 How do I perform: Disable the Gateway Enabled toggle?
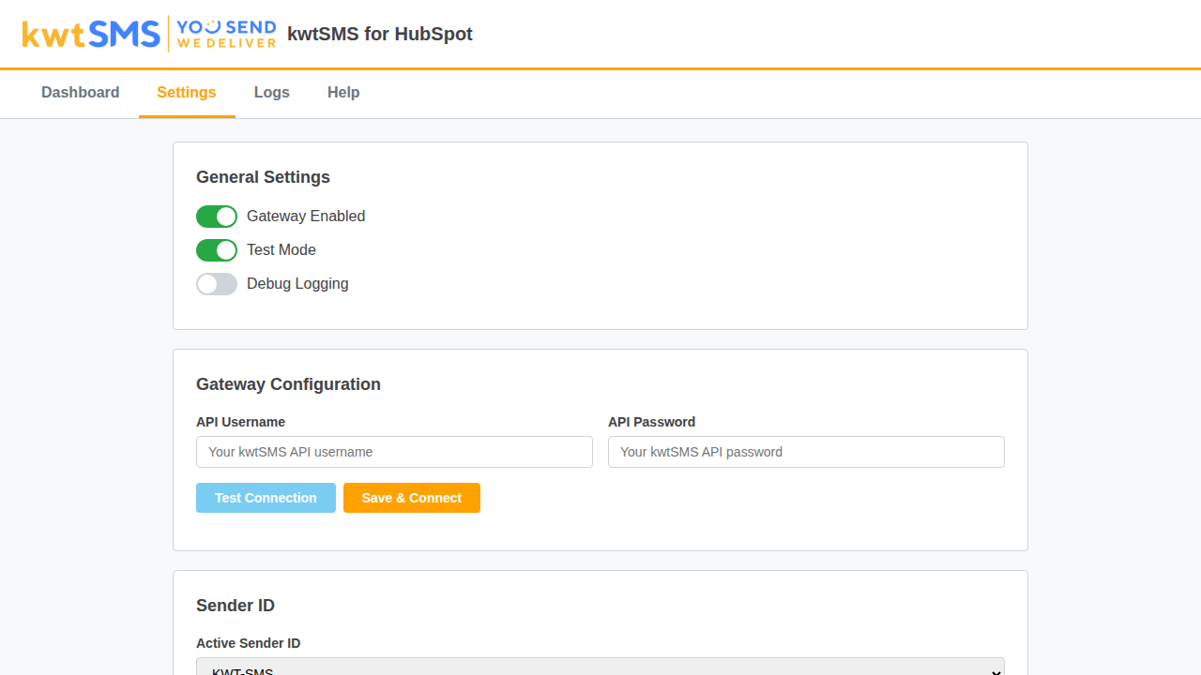pos(217,217)
